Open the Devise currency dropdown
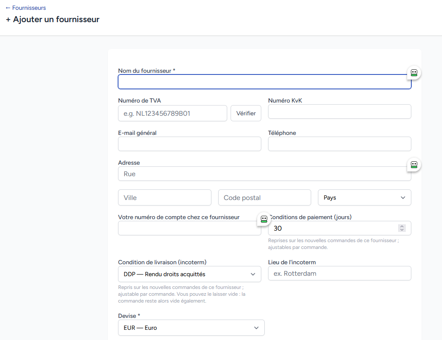 pyautogui.click(x=191, y=328)
